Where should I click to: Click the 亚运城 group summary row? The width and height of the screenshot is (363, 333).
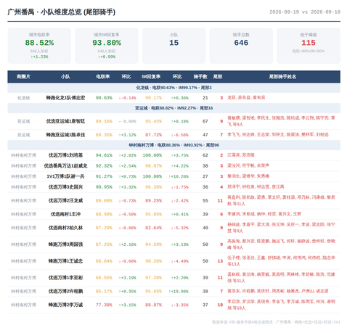(x=174, y=108)
